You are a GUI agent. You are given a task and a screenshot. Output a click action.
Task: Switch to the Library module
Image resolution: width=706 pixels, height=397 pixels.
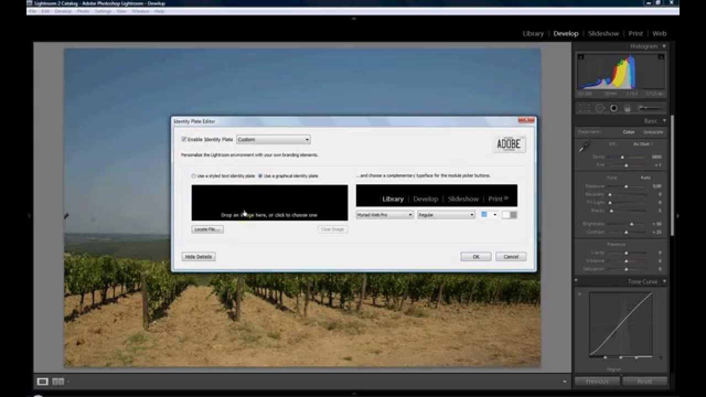coord(533,34)
